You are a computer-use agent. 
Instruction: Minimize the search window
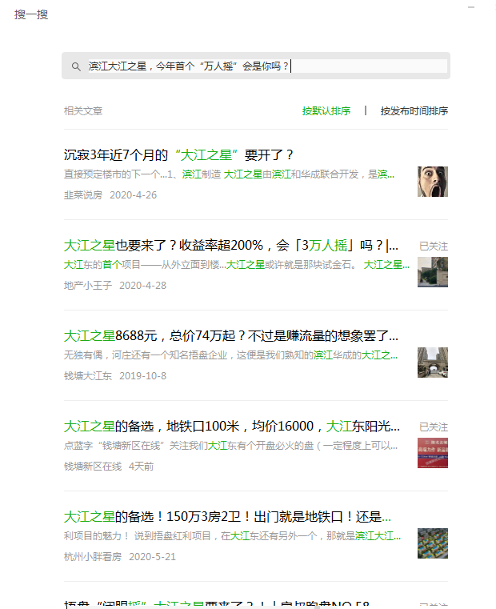pos(471,7)
